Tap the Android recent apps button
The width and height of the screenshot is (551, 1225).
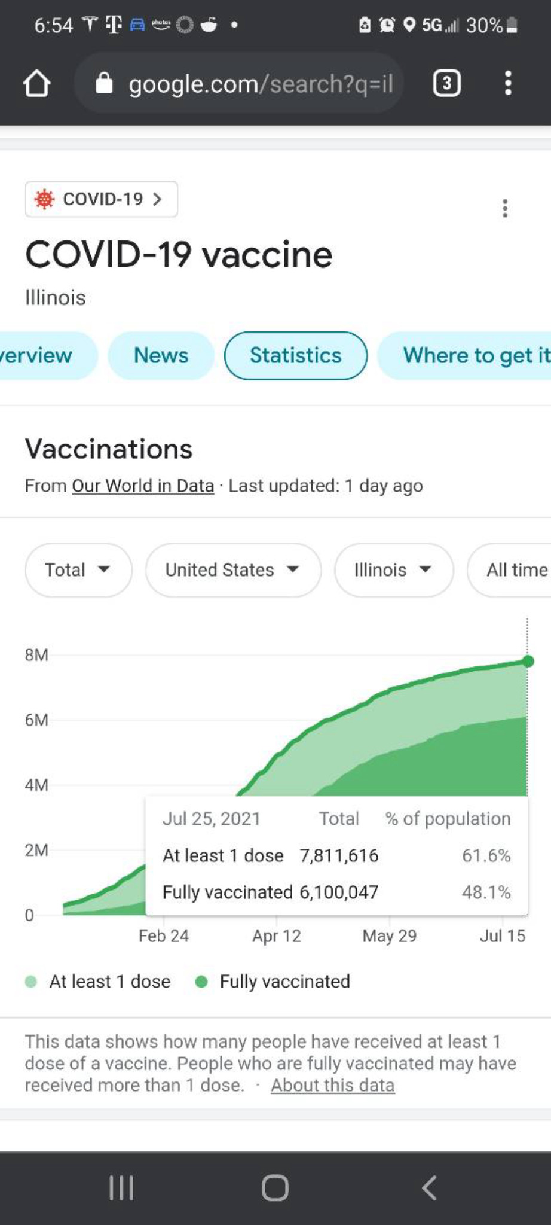point(121,1188)
